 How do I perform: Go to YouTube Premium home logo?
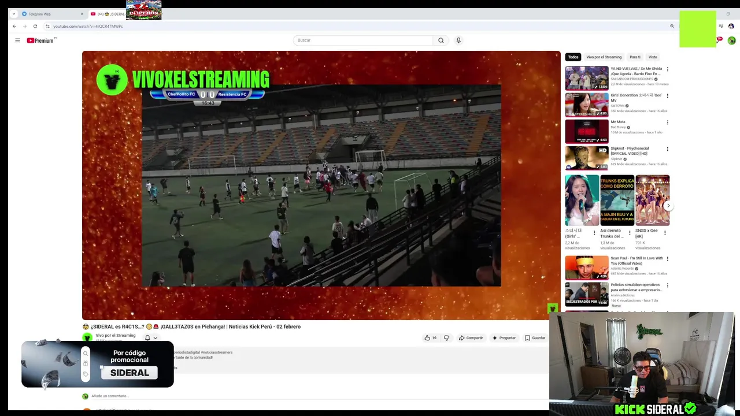(40, 40)
